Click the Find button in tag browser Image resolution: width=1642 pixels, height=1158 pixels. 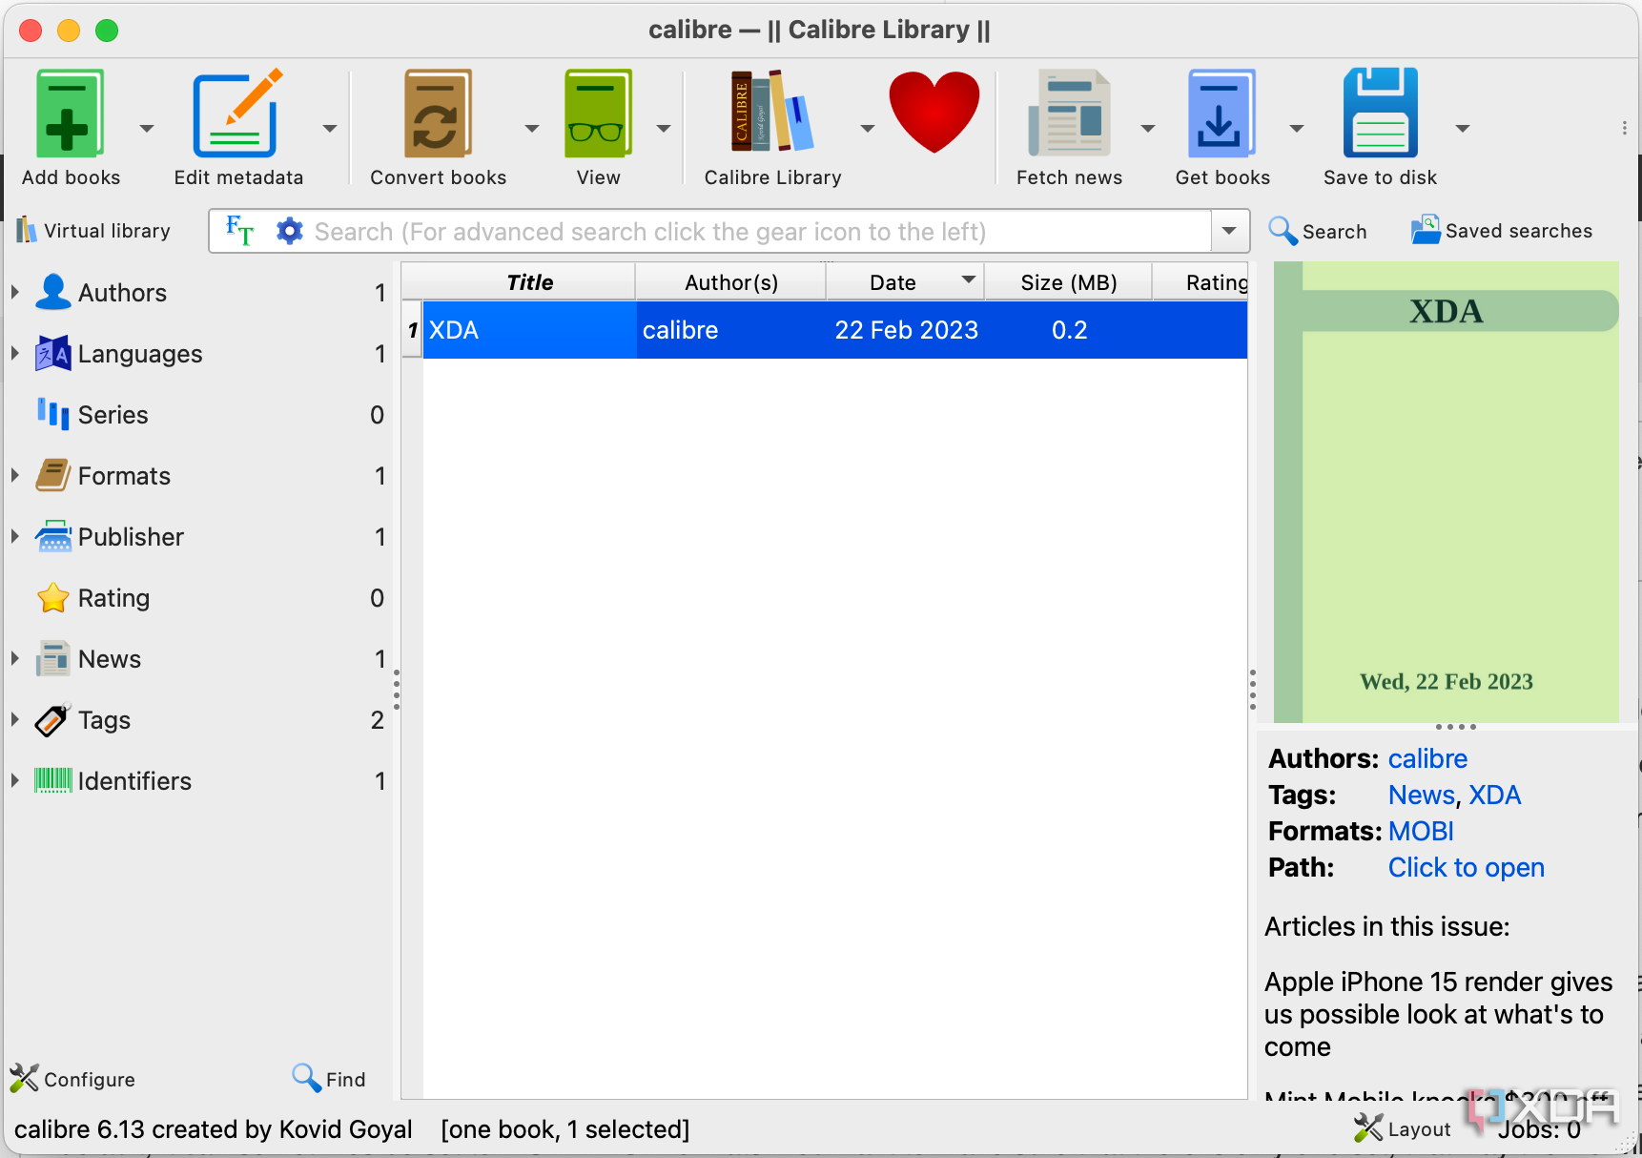point(329,1079)
